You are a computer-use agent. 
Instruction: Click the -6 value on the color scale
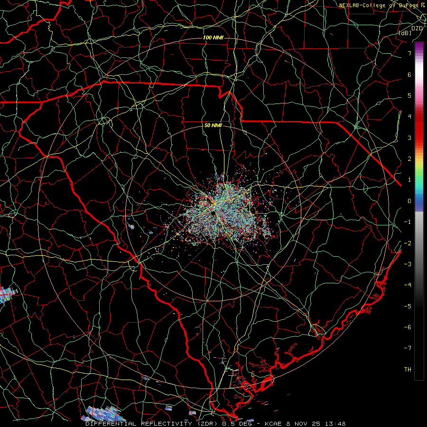[408, 327]
